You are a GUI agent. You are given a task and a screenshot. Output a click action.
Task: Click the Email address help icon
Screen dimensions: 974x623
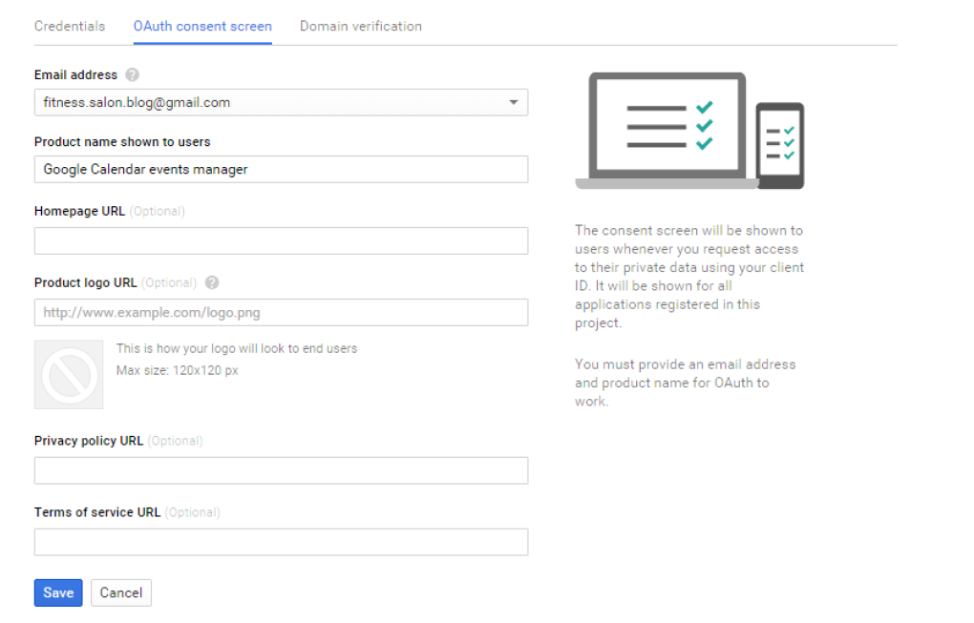[x=133, y=75]
